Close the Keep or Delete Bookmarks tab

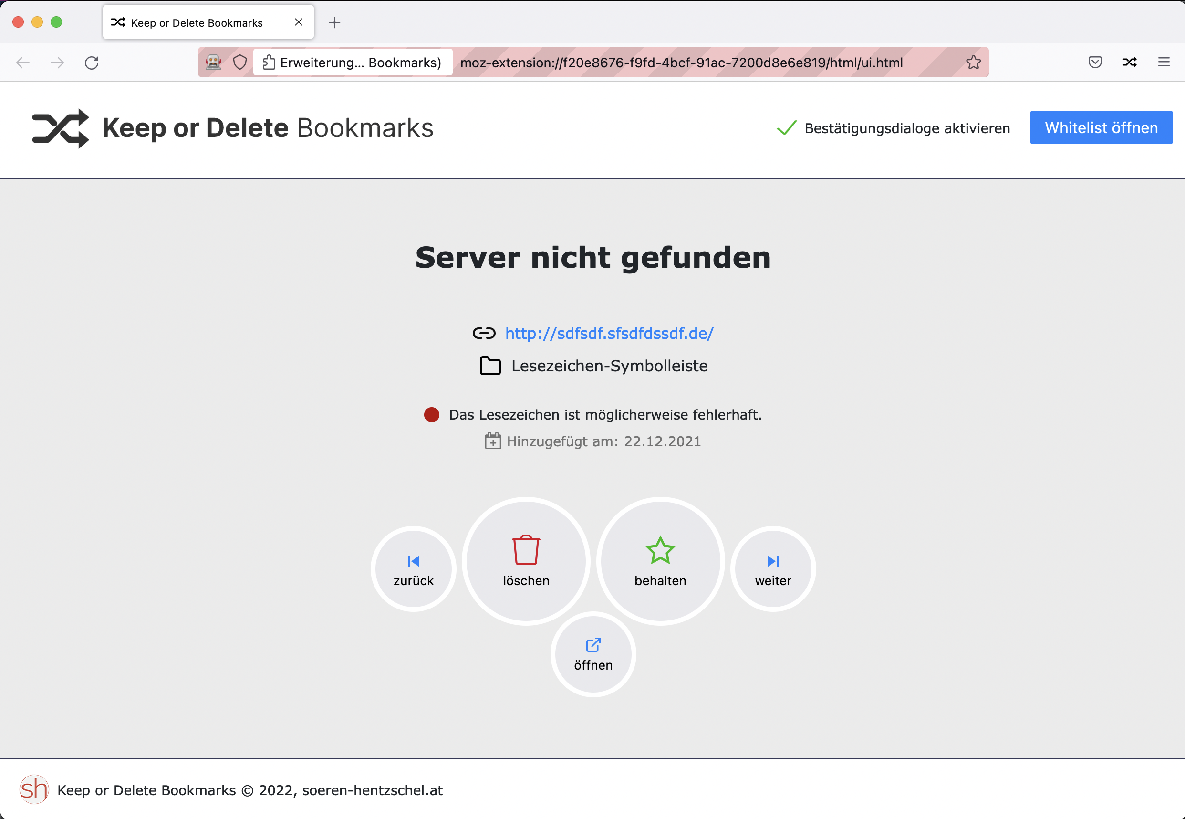point(299,22)
